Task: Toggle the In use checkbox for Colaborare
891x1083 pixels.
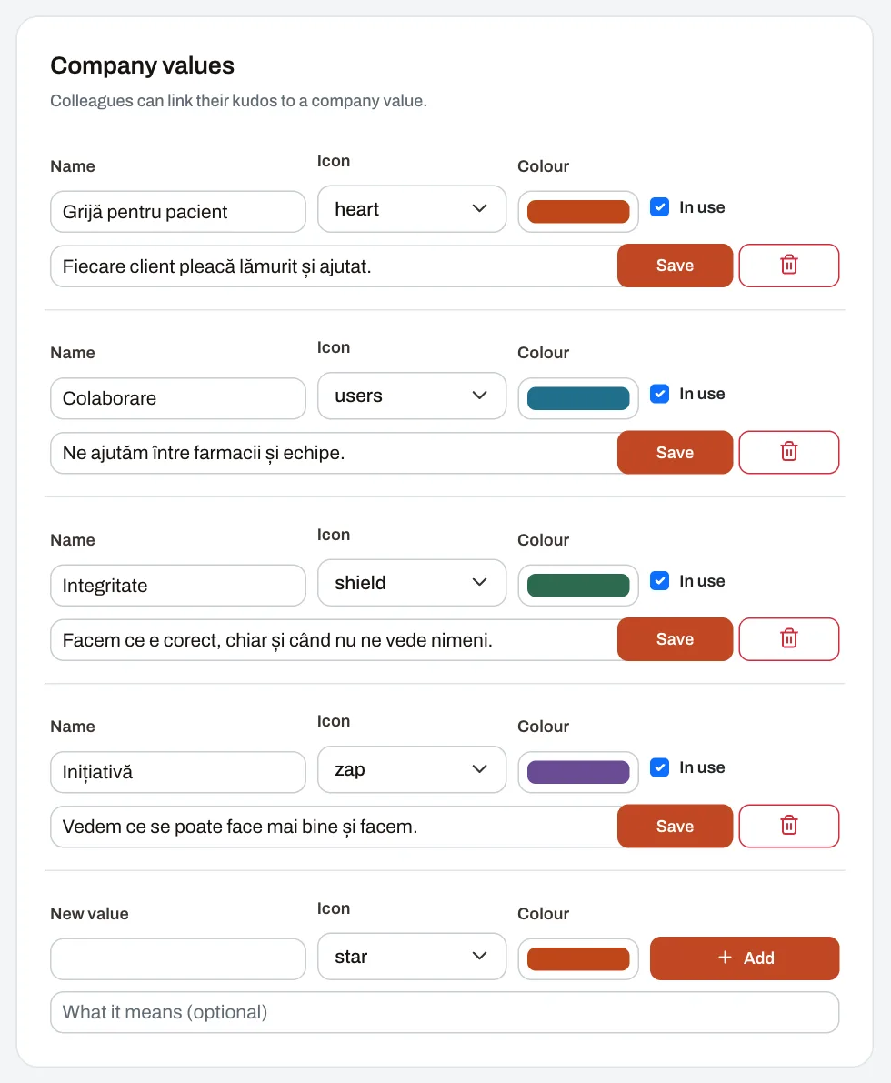Action: point(660,394)
